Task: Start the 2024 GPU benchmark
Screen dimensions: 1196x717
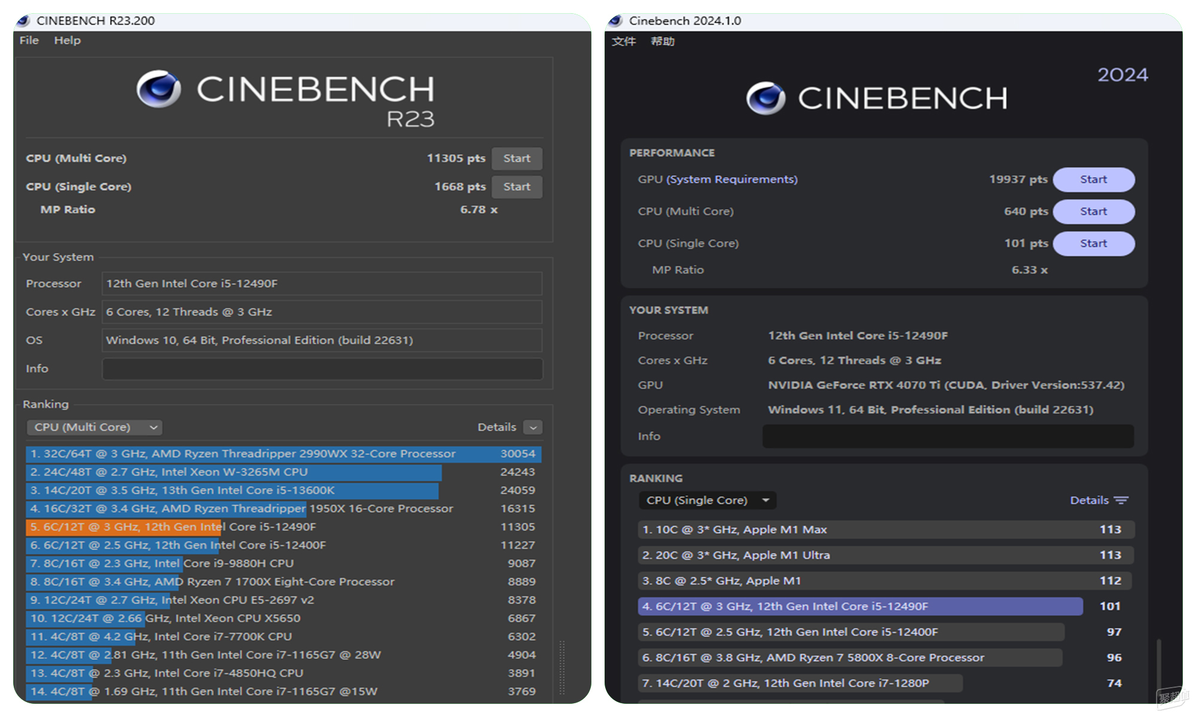Action: coord(1094,179)
